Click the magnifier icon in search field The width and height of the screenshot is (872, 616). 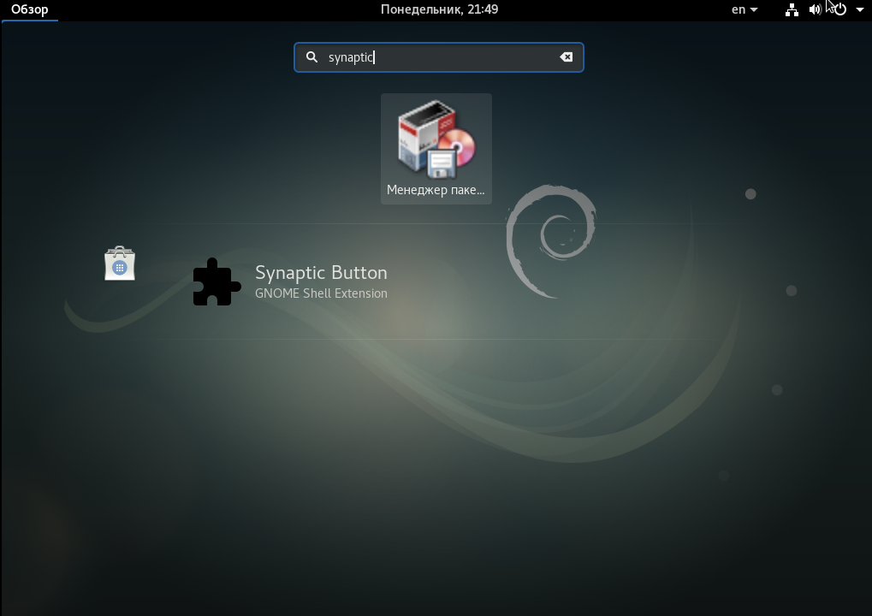coord(312,57)
